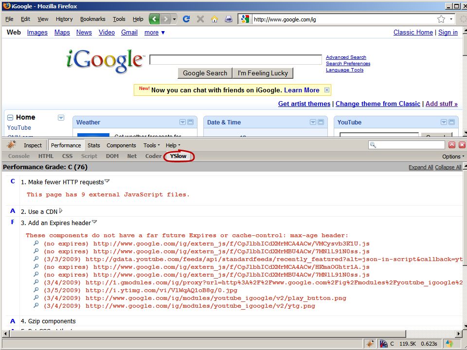Select the Performance view in YSlow

tap(66, 145)
